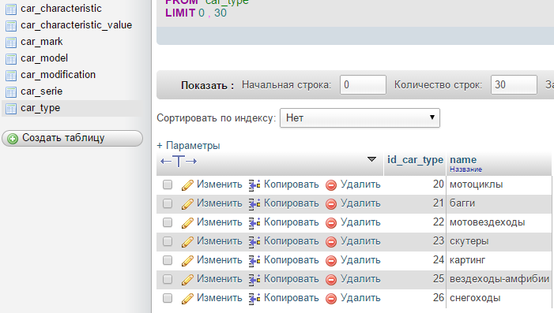Viewport: 554px width, 313px height.
Task: Open car_mark table name link
Action: 42,42
